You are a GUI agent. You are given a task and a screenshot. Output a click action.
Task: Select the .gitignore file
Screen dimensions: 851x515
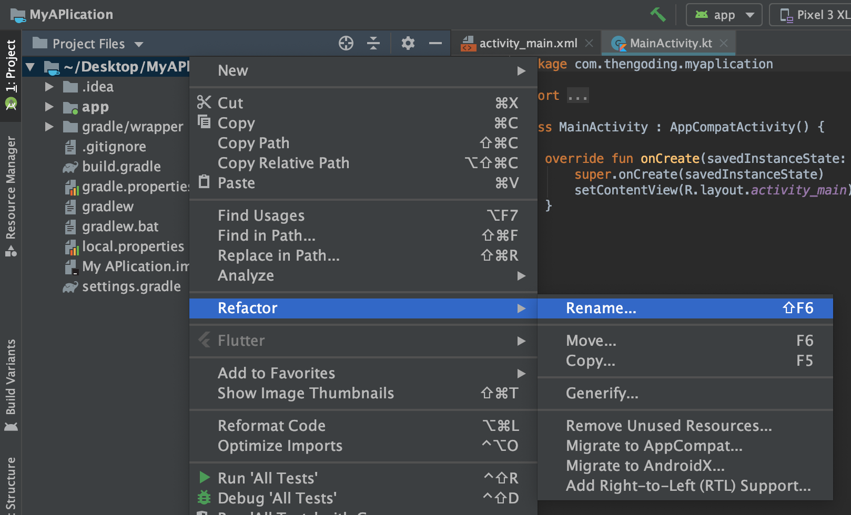point(114,147)
